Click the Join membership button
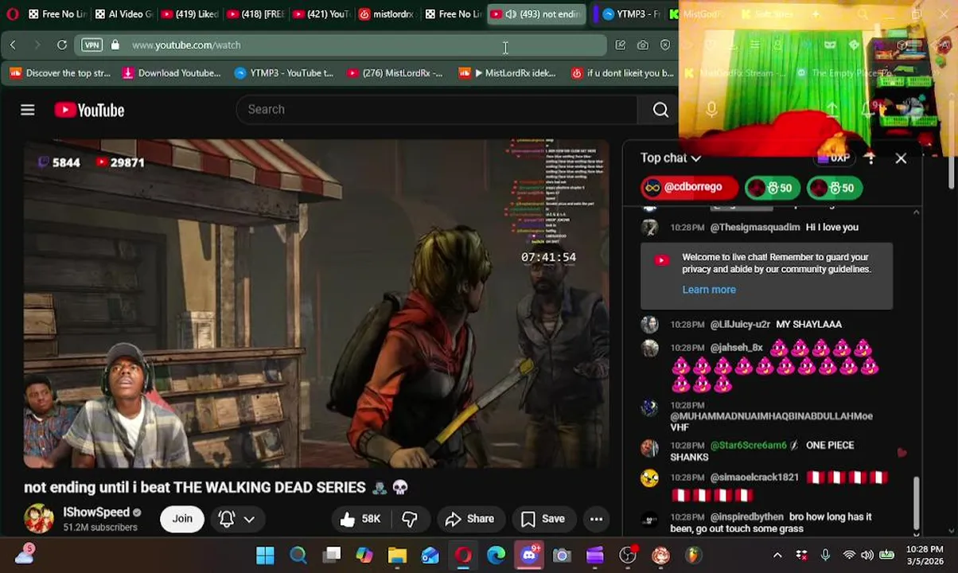This screenshot has width=958, height=573. [x=182, y=519]
